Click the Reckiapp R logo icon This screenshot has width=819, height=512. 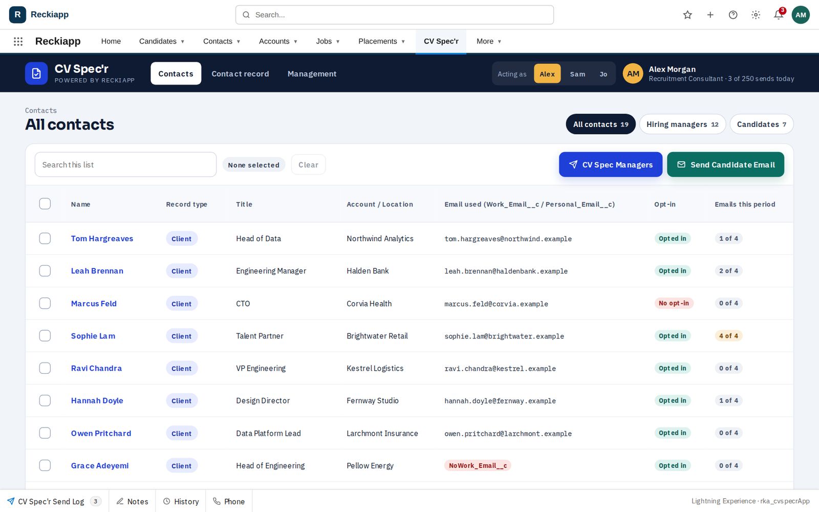pyautogui.click(x=17, y=14)
